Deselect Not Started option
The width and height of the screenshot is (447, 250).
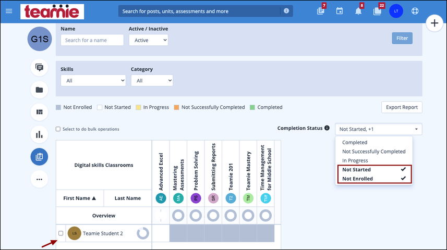[374, 169]
